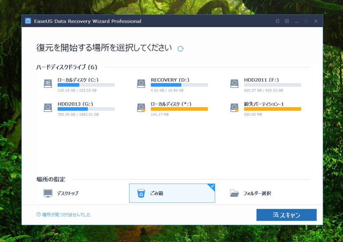Screen dimensions: 343x242
Task: Click the G: drive usage bar
Action: (x=86, y=109)
